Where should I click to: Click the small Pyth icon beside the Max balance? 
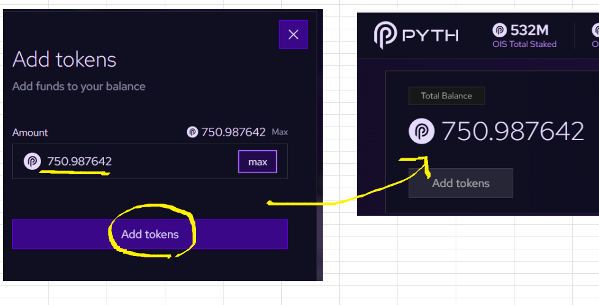tap(192, 132)
